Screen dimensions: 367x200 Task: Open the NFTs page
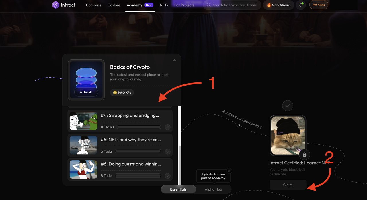point(164,5)
